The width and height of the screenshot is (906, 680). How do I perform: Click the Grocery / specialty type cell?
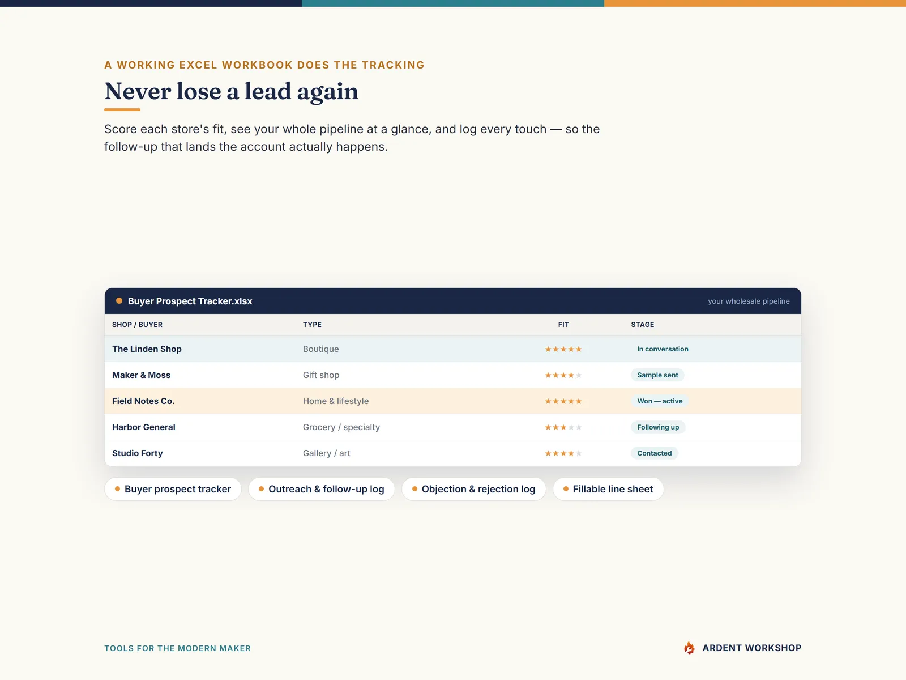coord(341,427)
